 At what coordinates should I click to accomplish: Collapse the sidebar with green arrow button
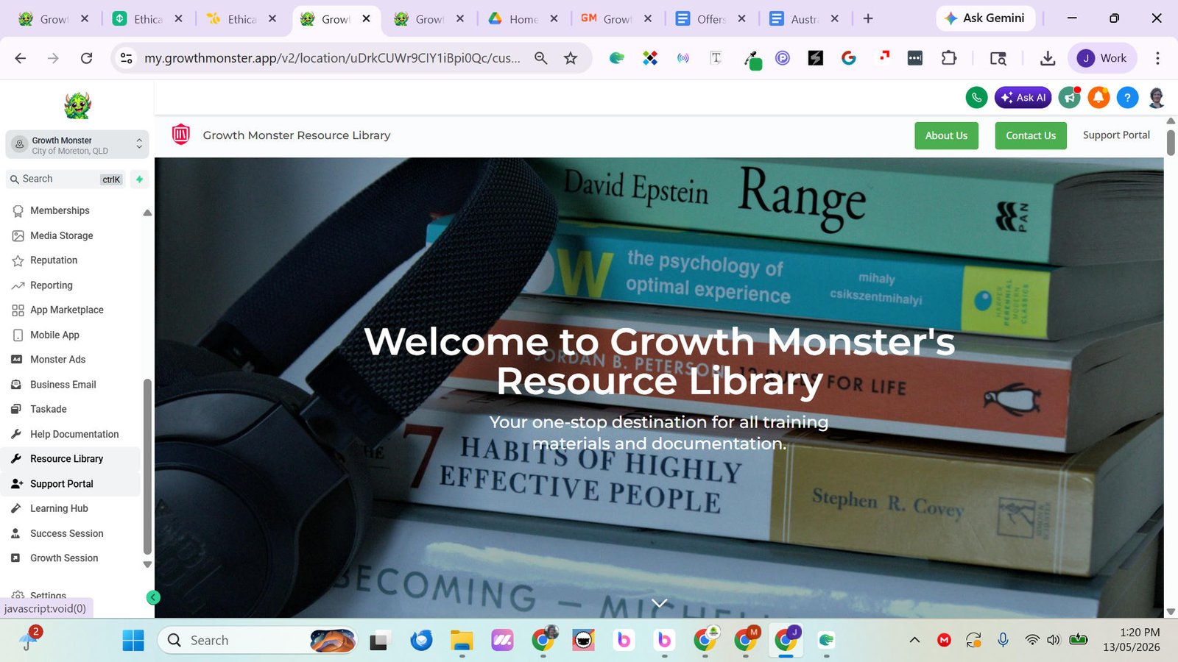153,597
